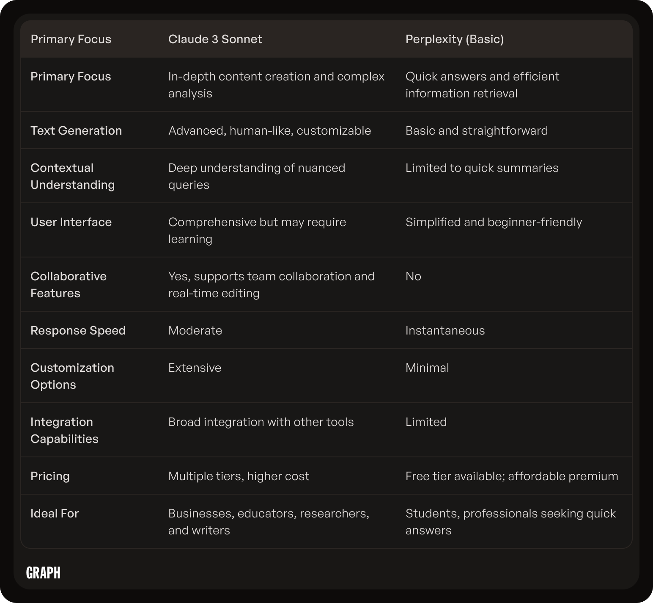Select the 'Minimal' customization cell
Image resolution: width=653 pixels, height=603 pixels.
[x=427, y=368]
